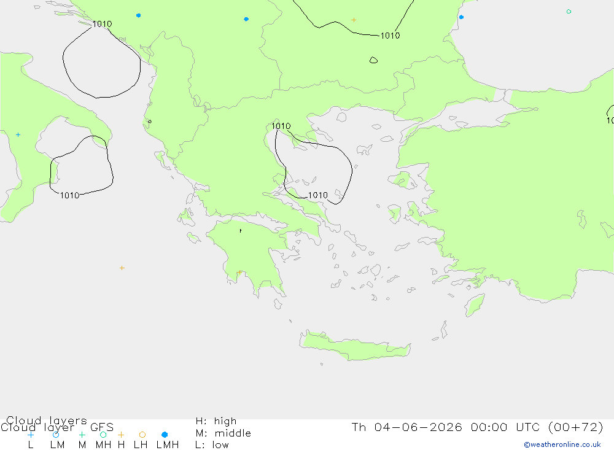The image size is (614, 450).
Task: Click the 1010 isobar label over the Aegean Sea
Action: [317, 195]
